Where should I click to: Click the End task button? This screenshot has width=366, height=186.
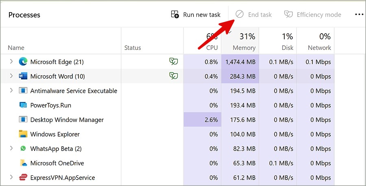[x=254, y=15]
